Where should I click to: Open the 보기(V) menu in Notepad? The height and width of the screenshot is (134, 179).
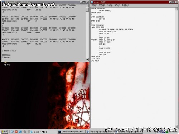tap(117, 5)
